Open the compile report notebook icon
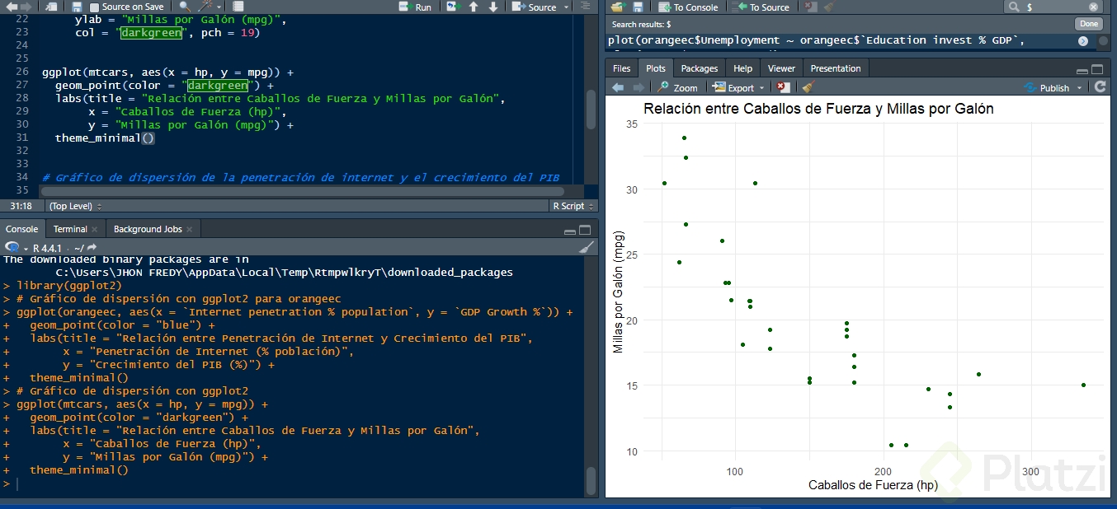This screenshot has width=1117, height=509. [x=238, y=7]
